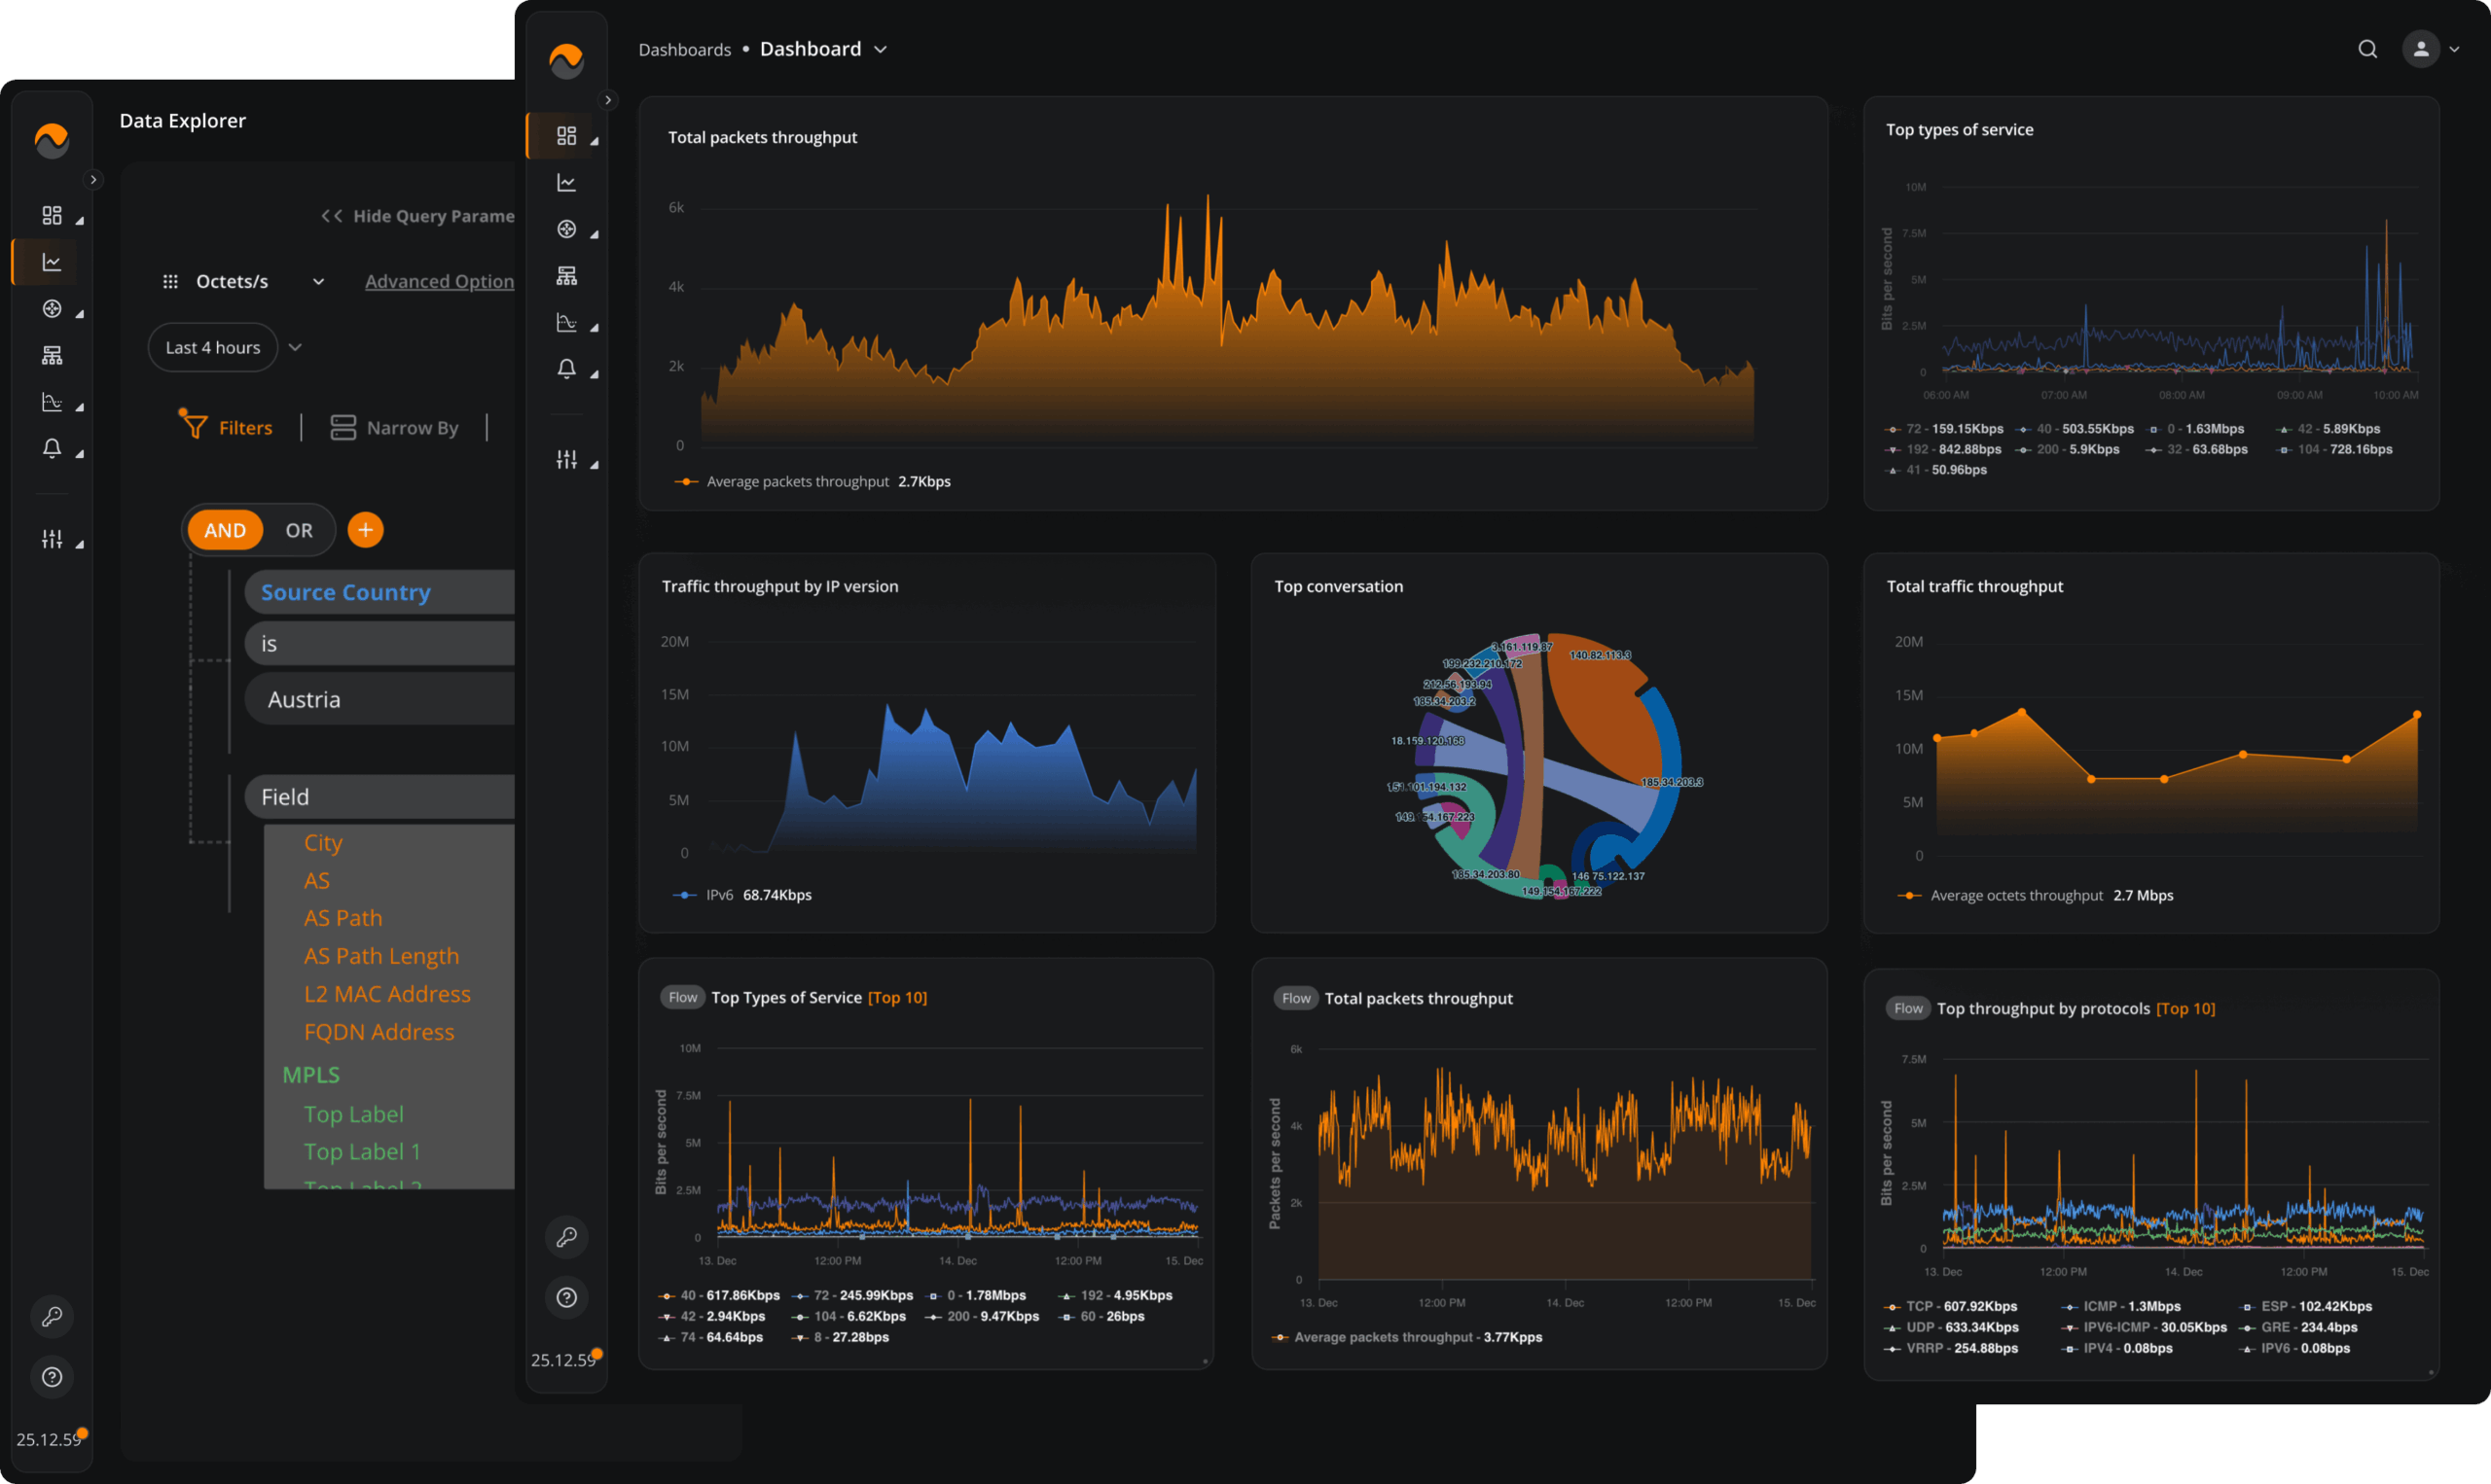This screenshot has height=1484, width=2491.
Task: Switch to the Narrow By tab
Action: point(393,427)
